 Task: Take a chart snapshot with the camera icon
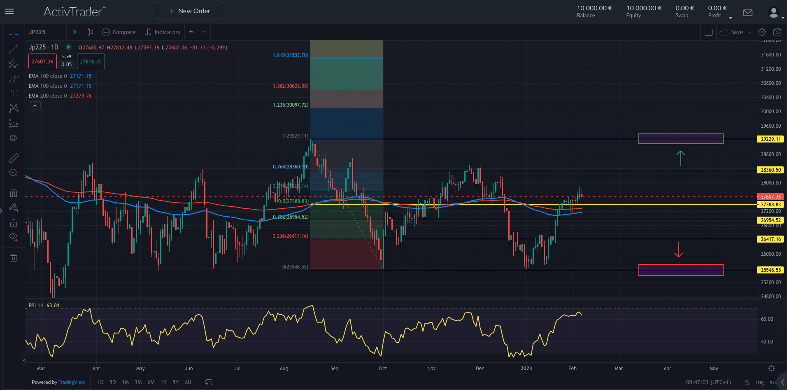pos(778,32)
